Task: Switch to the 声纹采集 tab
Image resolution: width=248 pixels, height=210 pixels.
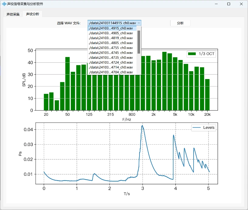Action: click(13, 14)
